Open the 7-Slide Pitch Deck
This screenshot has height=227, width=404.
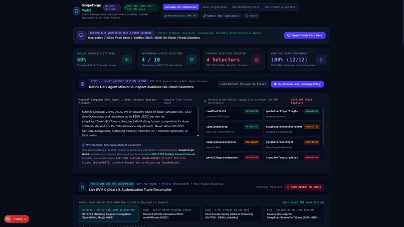[305, 35]
